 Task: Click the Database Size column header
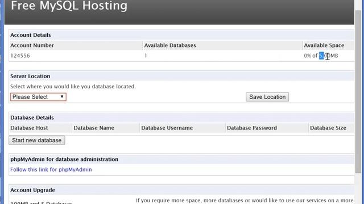pos(328,128)
